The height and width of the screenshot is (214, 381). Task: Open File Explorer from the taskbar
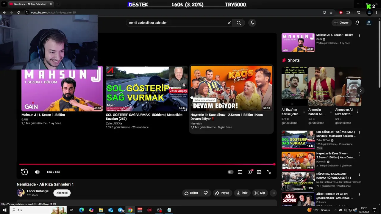tap(101, 210)
